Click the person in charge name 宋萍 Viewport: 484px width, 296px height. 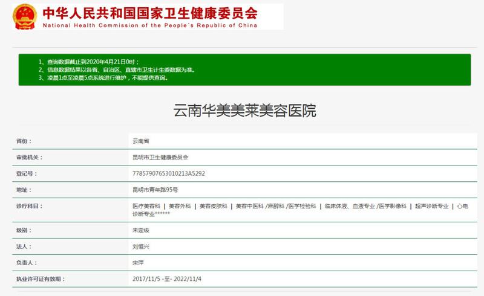(x=138, y=263)
